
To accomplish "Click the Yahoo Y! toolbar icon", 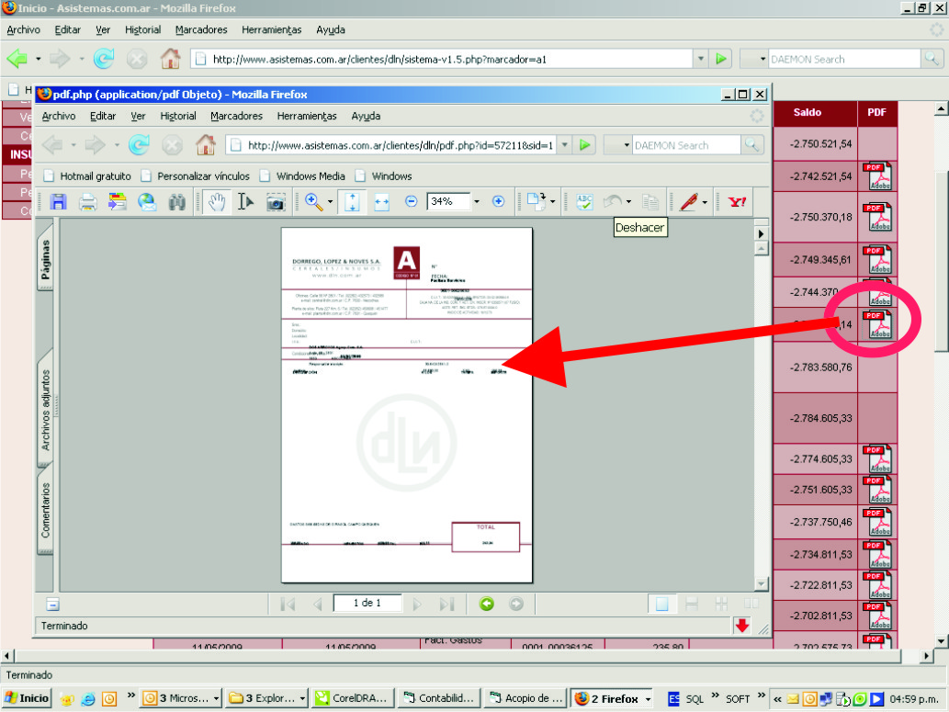I will [736, 202].
